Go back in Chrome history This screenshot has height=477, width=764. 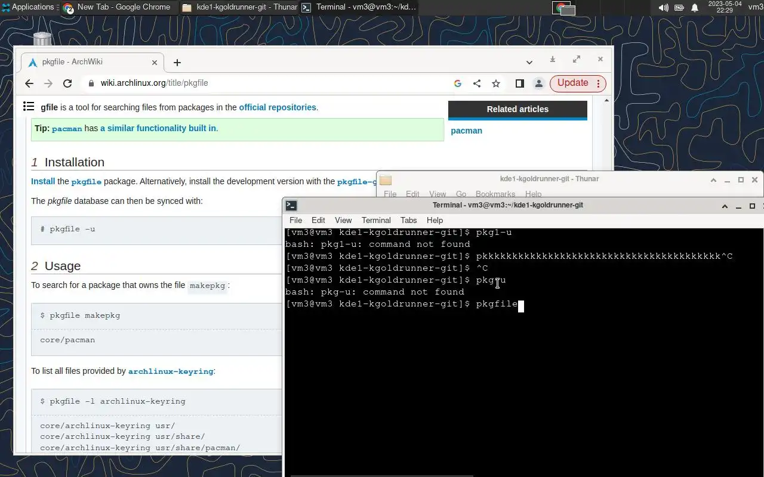(x=29, y=83)
